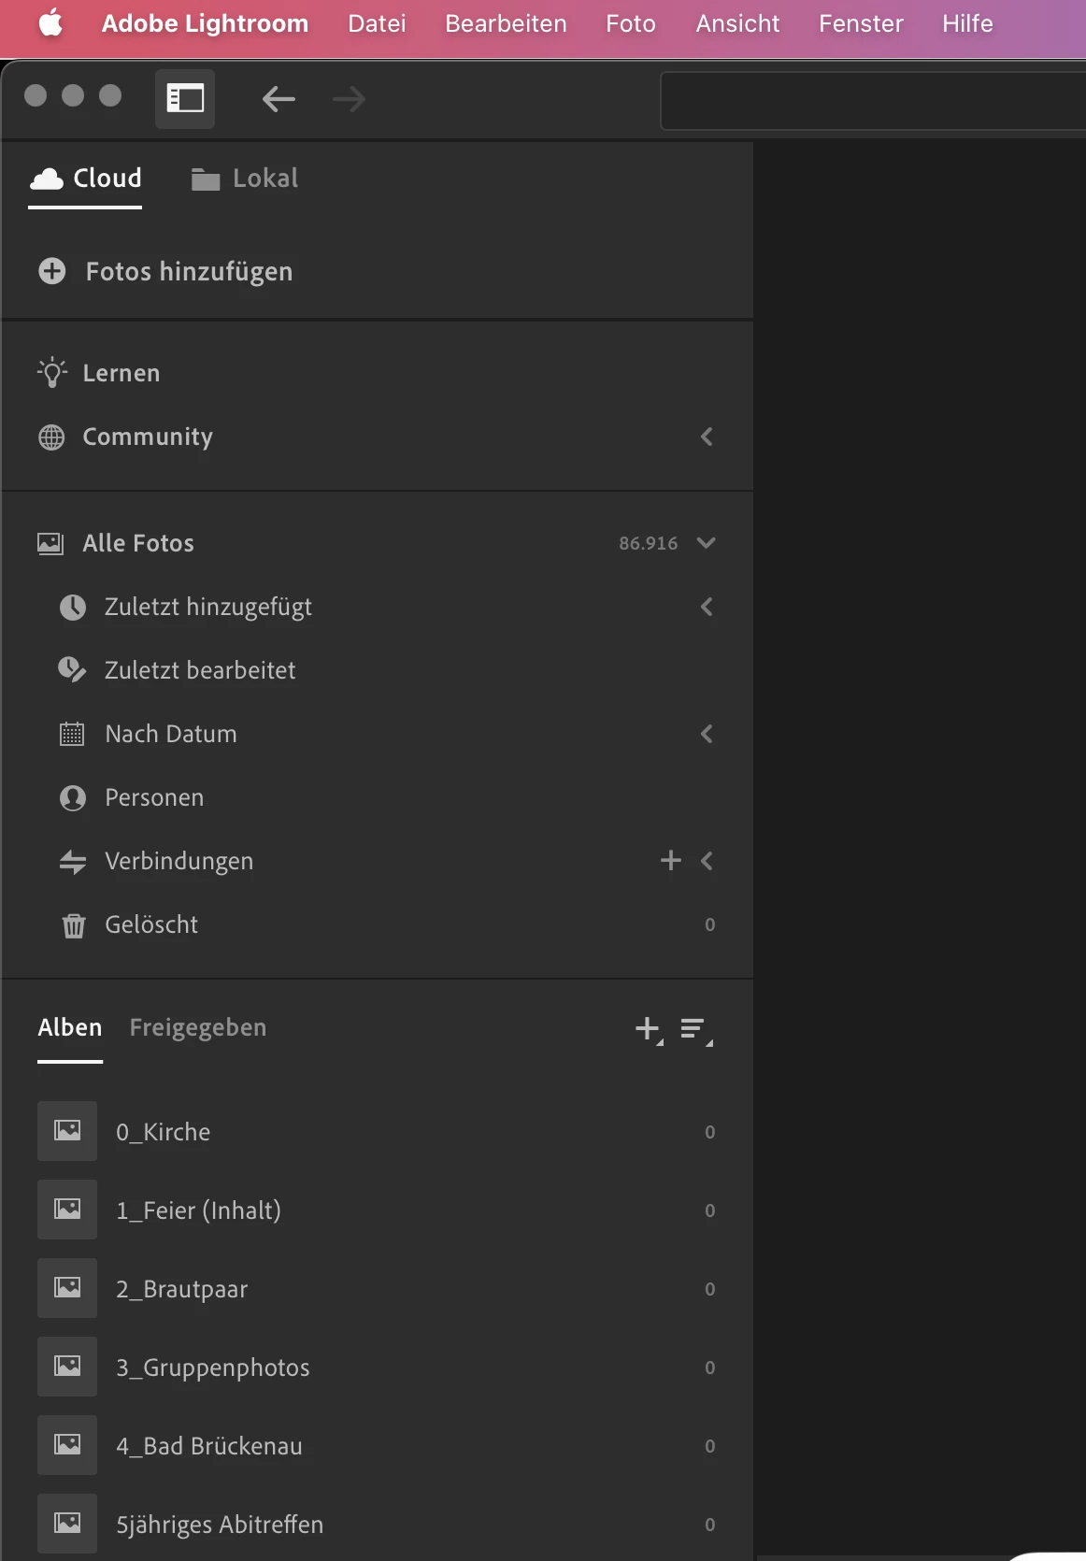The width and height of the screenshot is (1086, 1561).
Task: Select the 4_Bad Brückenau album thumbnail icon
Action: click(x=67, y=1445)
